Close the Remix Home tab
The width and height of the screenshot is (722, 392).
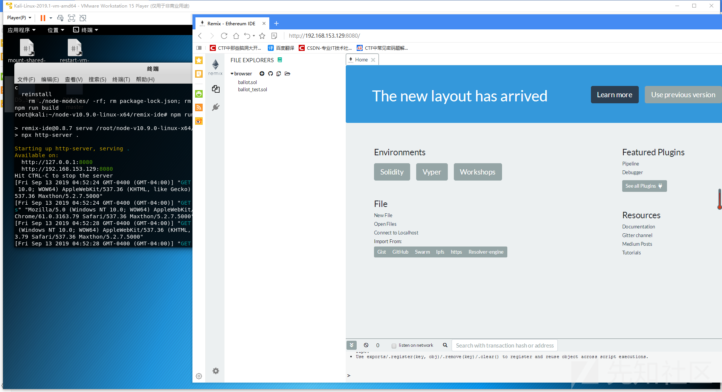(373, 60)
